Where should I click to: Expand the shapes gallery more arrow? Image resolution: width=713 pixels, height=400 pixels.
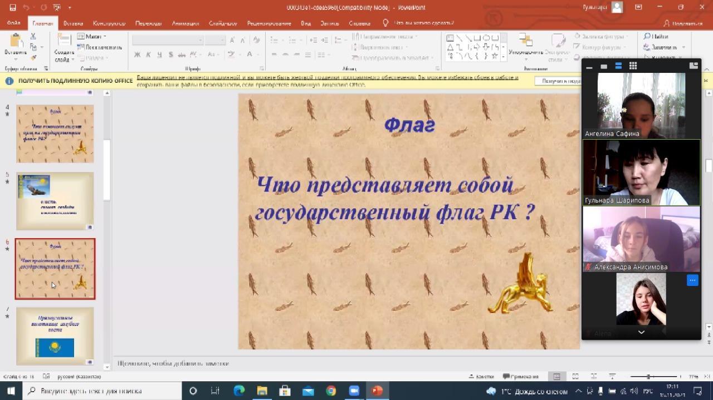(x=503, y=57)
